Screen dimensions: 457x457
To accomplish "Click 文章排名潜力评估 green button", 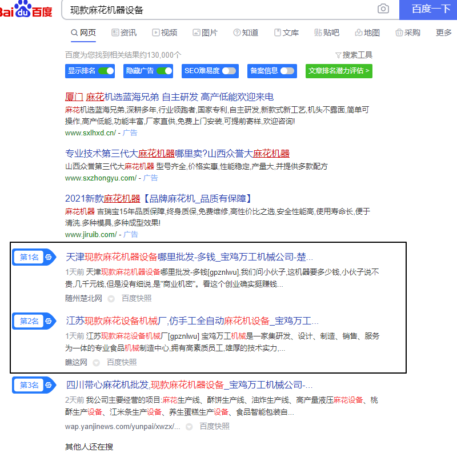I will (339, 71).
